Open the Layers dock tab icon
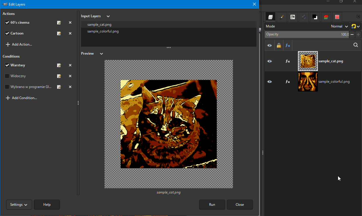The height and width of the screenshot is (216, 362). point(270,17)
